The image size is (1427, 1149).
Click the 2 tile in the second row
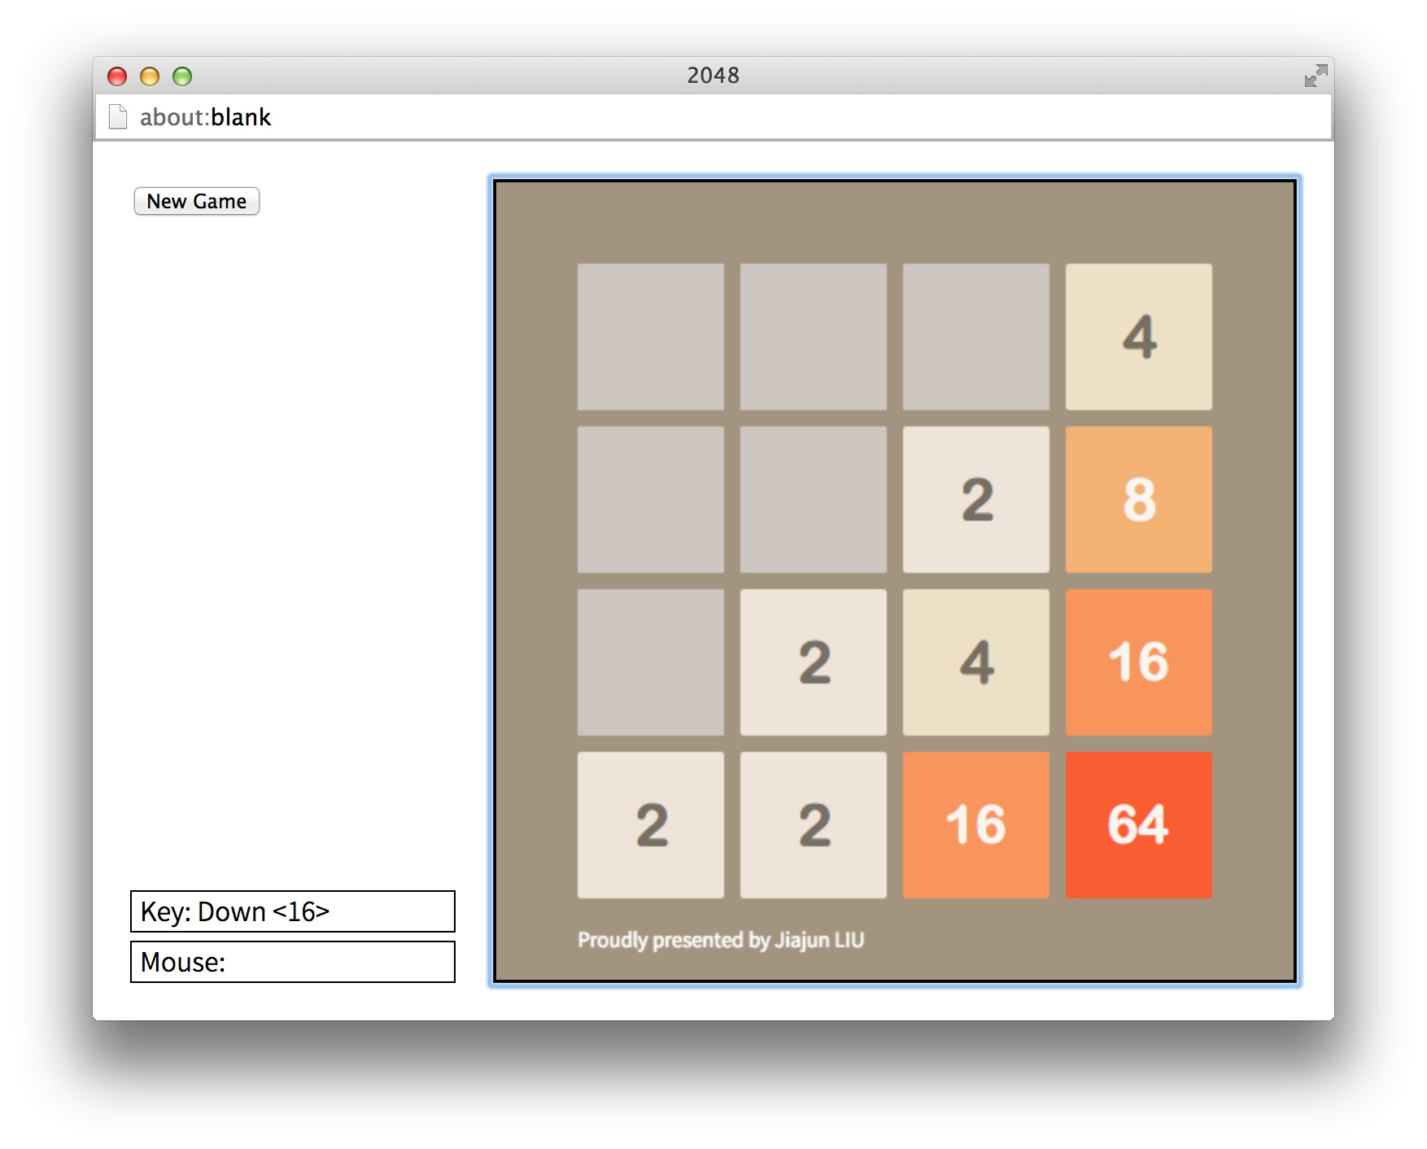tap(975, 499)
